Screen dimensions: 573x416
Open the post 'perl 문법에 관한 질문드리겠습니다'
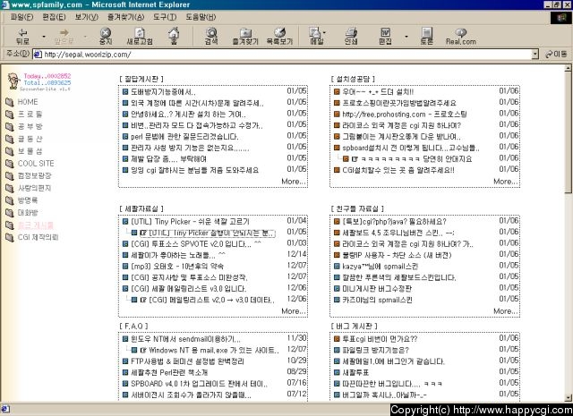coord(184,137)
